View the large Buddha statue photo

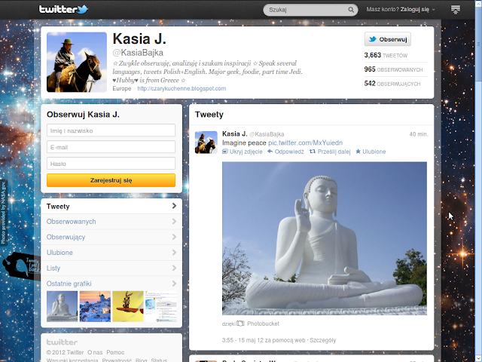pyautogui.click(x=325, y=238)
